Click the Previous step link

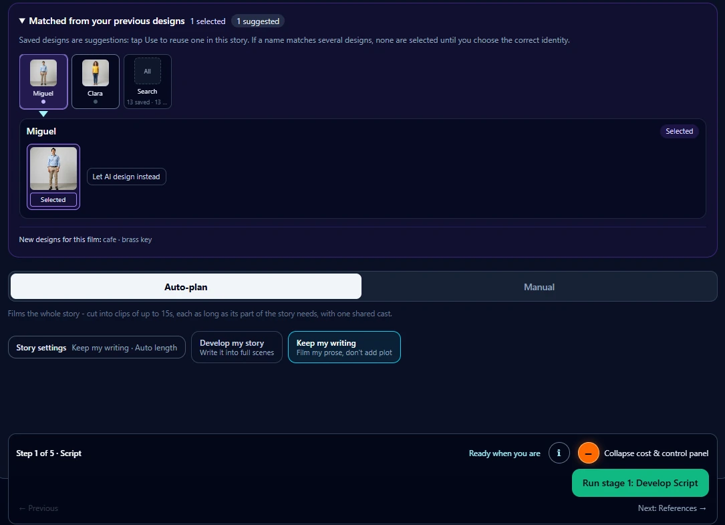pyautogui.click(x=38, y=508)
